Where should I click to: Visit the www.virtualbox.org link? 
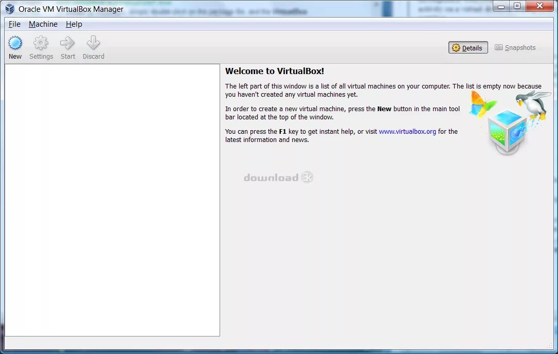(x=407, y=131)
